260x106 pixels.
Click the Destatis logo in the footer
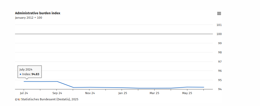[x=19, y=99]
